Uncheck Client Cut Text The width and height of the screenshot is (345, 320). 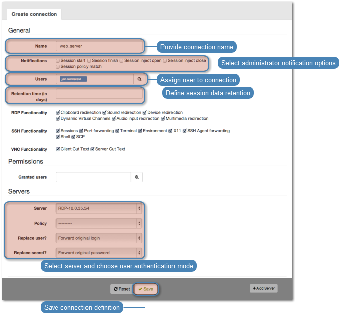(58, 149)
